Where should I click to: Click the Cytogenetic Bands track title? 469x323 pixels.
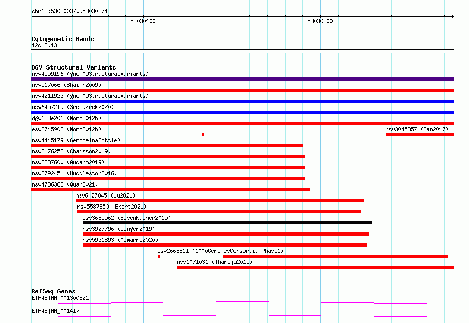(63, 39)
